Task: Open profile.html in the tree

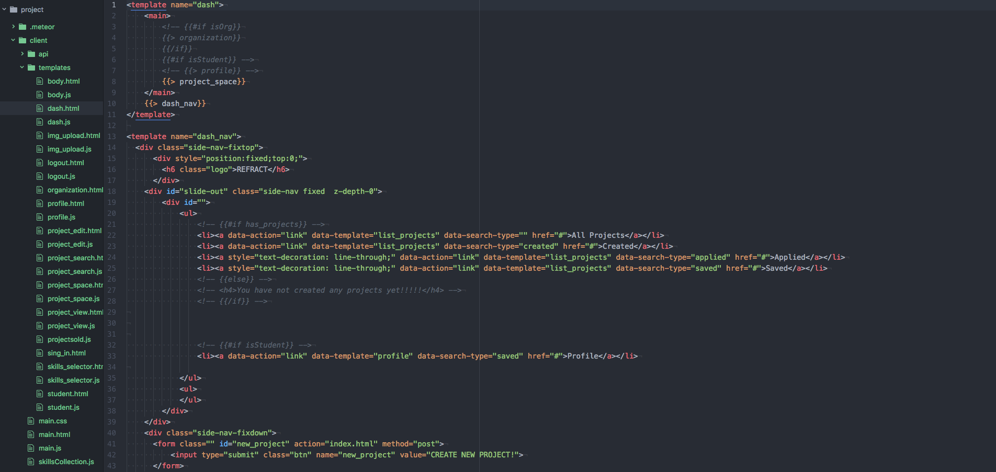Action: click(x=65, y=203)
